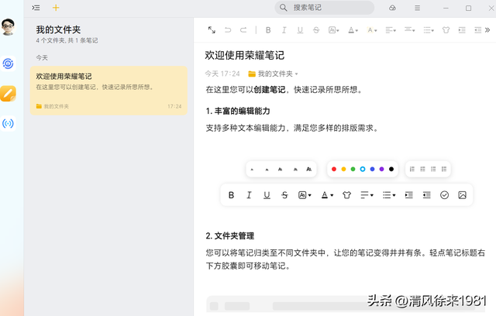Open text alignment dropdown in top toolbar
The image size is (496, 316).
(391, 30)
